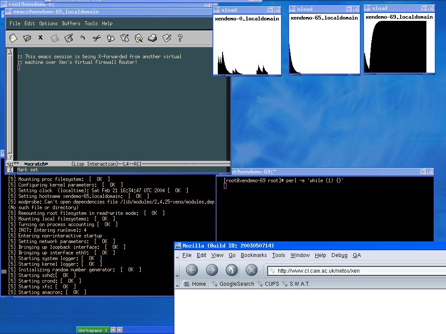This screenshot has height=334, width=446.
Task: Click the Emacs Save floppy disk icon
Action: coord(54,38)
